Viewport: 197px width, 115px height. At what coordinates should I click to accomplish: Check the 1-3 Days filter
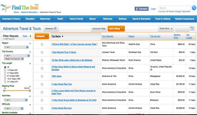[5, 70]
